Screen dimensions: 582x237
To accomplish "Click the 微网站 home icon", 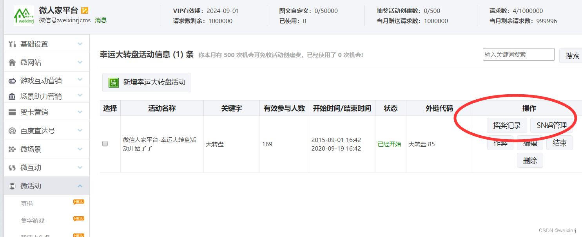I will (x=12, y=62).
